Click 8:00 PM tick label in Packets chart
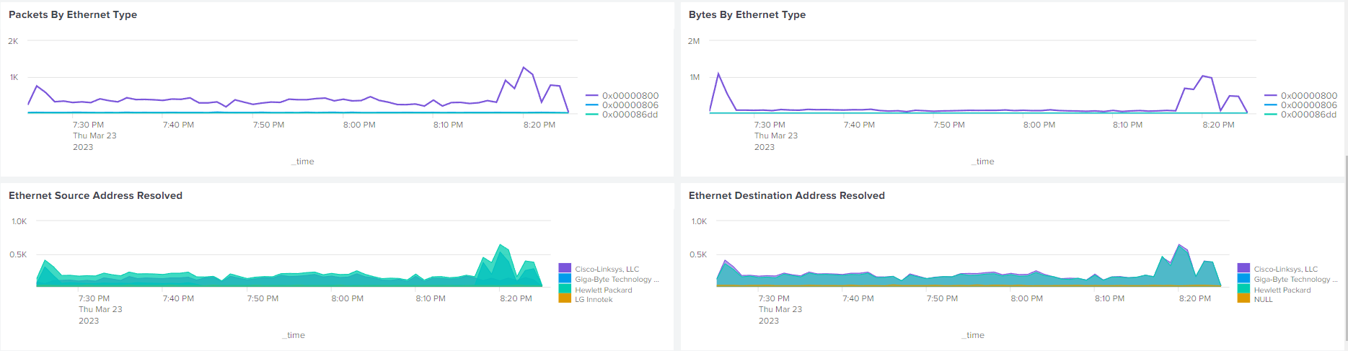 pyautogui.click(x=359, y=125)
